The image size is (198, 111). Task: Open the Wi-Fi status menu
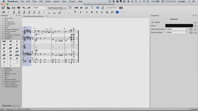tap(144, 1)
